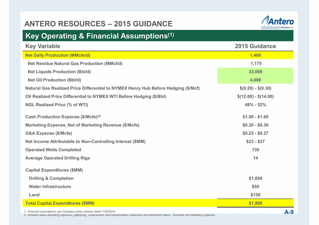Select the 'Average Operated Drilling Rigs' label
This screenshot has height=225, width=319.
coord(57,158)
